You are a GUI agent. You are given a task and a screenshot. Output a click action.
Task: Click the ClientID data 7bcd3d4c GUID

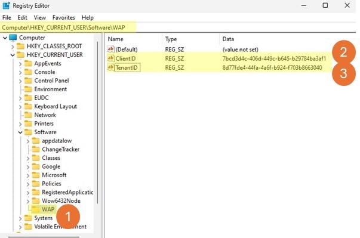click(274, 58)
